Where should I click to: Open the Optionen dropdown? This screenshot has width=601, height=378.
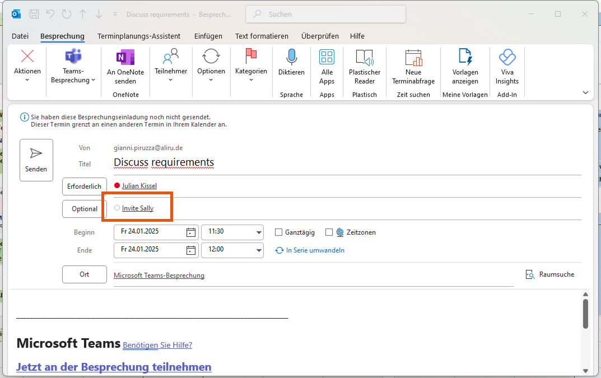click(x=211, y=65)
